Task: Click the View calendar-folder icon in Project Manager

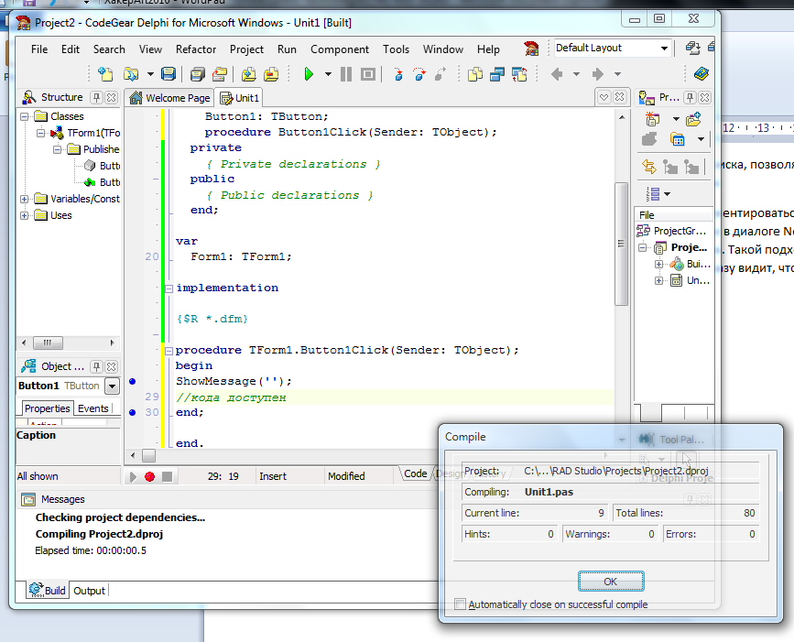Action: (x=678, y=138)
